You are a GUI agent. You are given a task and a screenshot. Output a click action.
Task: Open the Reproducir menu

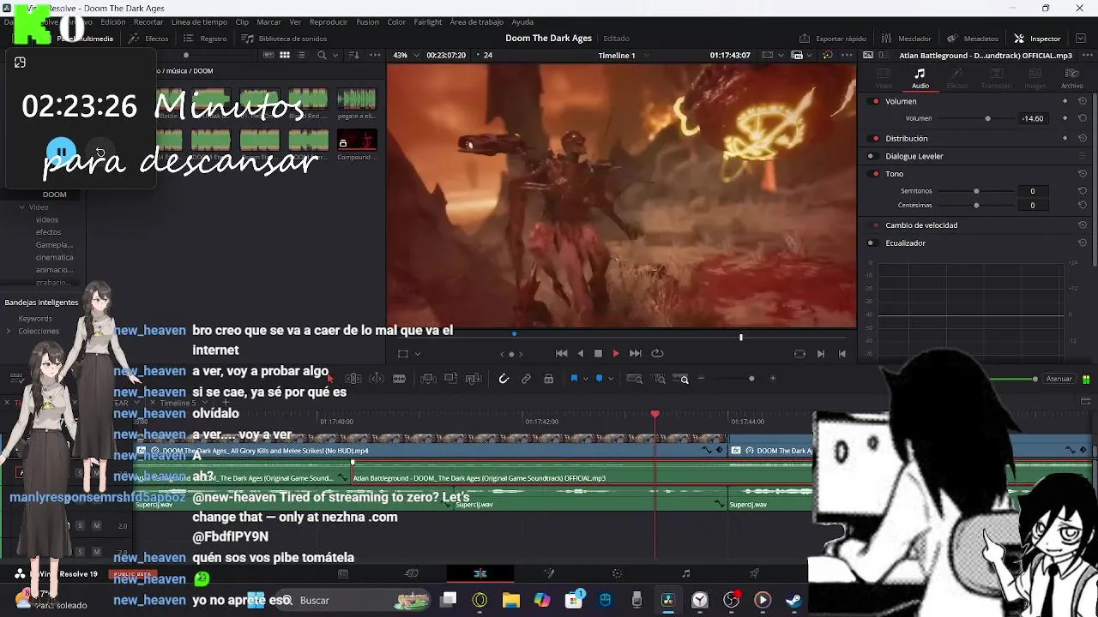[329, 21]
